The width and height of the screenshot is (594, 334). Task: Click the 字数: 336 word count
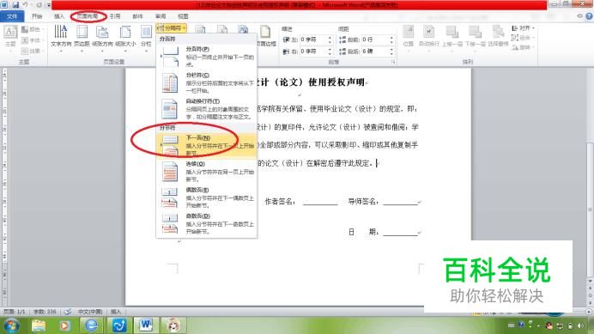(45, 312)
